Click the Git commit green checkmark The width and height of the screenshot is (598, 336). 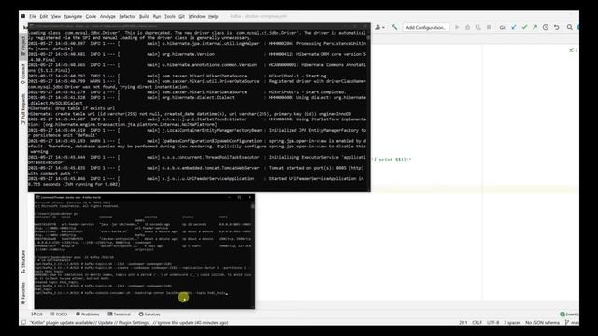524,27
